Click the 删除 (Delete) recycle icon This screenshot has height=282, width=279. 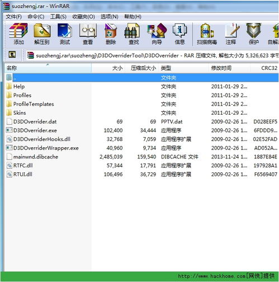click(x=111, y=34)
